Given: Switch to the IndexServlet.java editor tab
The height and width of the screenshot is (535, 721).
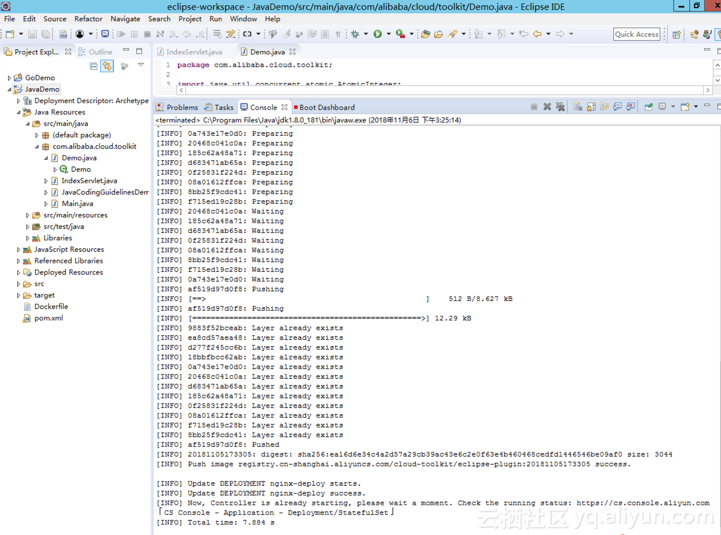Looking at the screenshot, I should [x=194, y=52].
